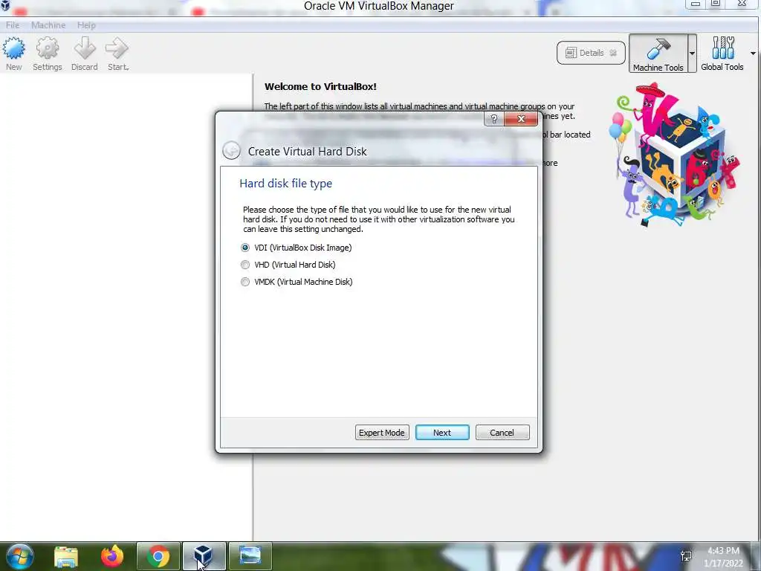Select VMDK (Virtual Machine Disk) option

(x=297, y=282)
